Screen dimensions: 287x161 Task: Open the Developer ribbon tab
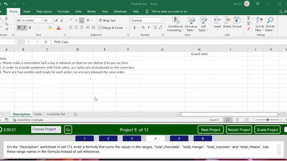coord(120,12)
